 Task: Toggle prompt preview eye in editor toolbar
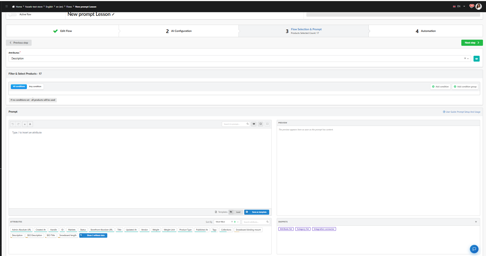(x=254, y=124)
